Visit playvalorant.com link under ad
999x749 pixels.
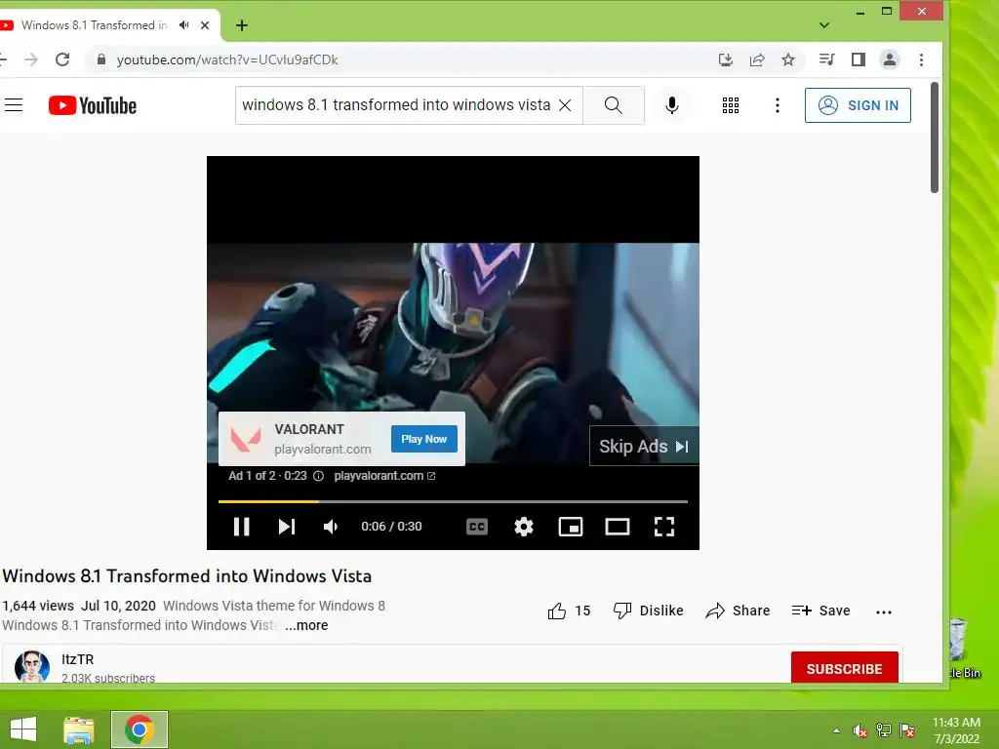click(384, 476)
